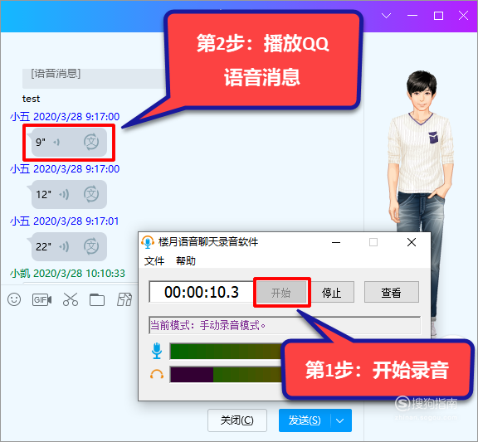Click the 查看 button to view recordings
The width and height of the screenshot is (478, 442).
click(392, 293)
